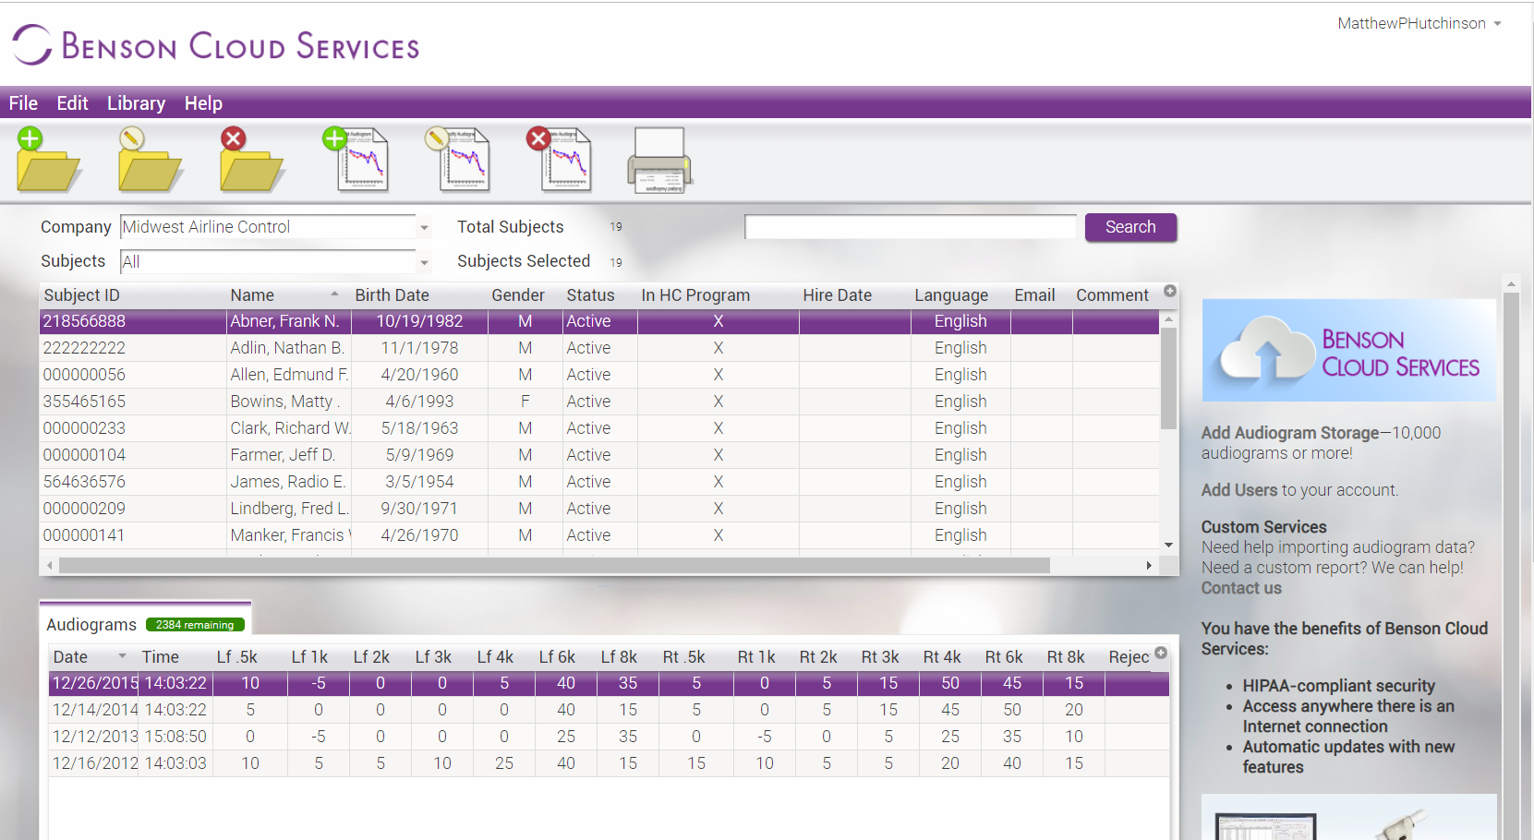Click the Modify Audiogram icon
1534x840 pixels.
(462, 159)
